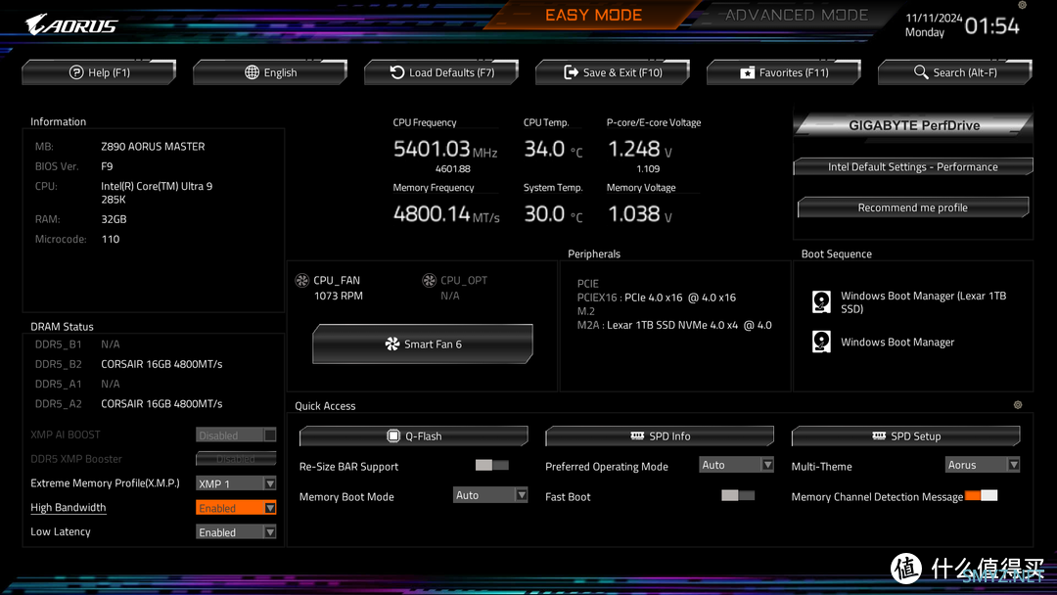Click the Save & Exit (F10) button
Image resolution: width=1057 pixels, height=595 pixels.
[613, 72]
